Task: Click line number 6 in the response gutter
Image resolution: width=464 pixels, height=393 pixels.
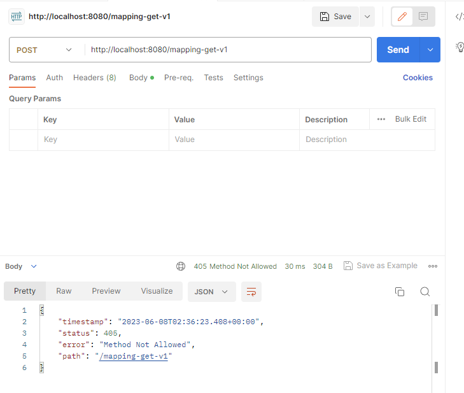Action: [x=24, y=368]
